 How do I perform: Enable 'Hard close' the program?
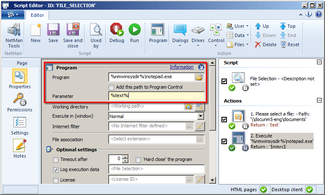(138, 160)
